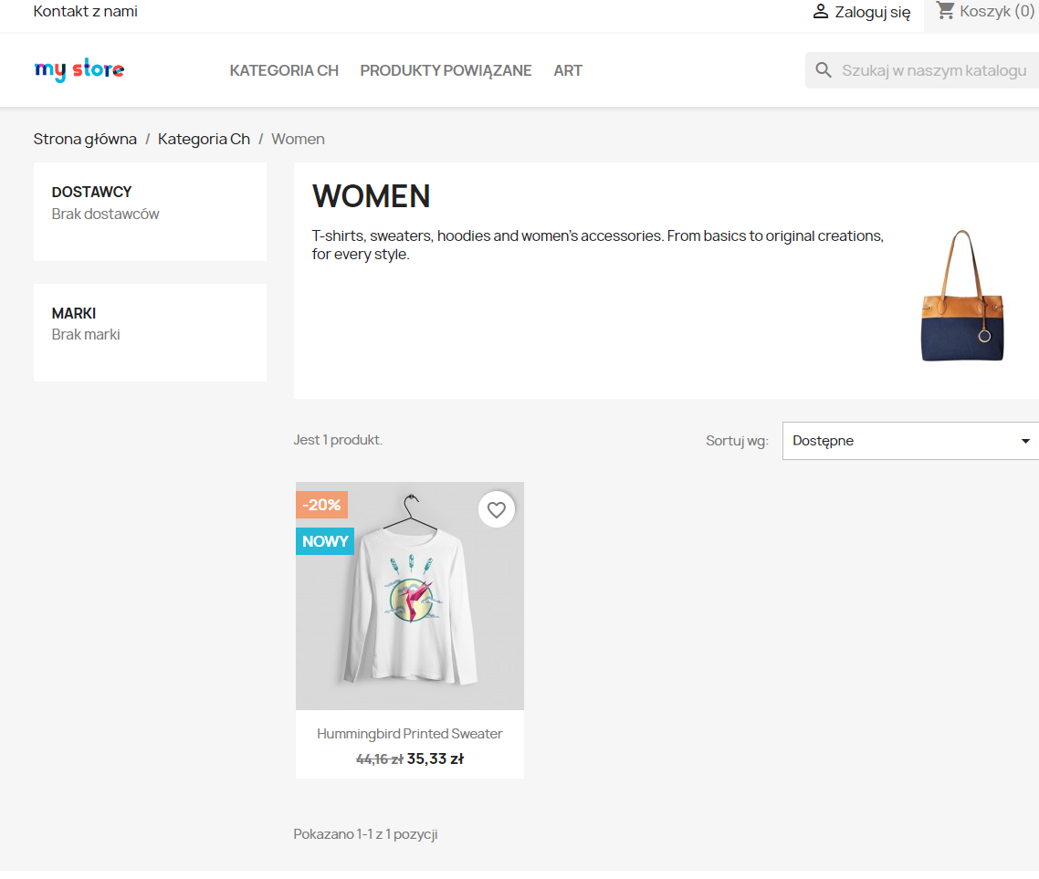The width and height of the screenshot is (1039, 879).
Task: Open the Produkty Powiązane menu
Action: [446, 70]
